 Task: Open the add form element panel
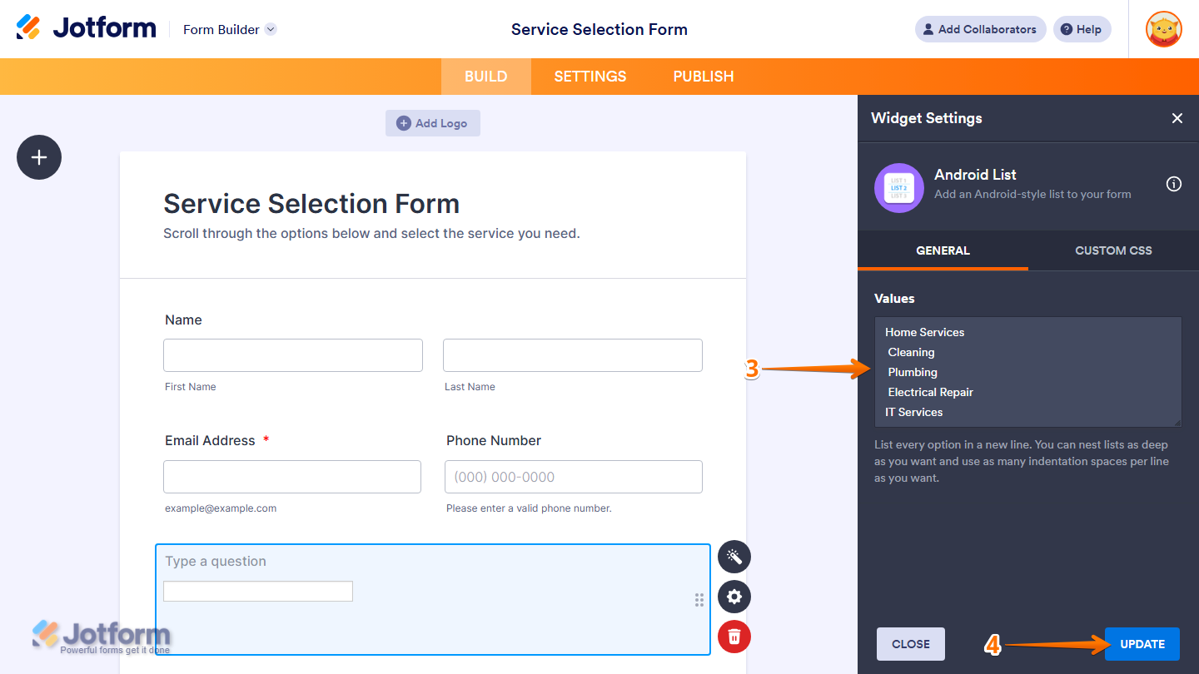click(x=38, y=157)
